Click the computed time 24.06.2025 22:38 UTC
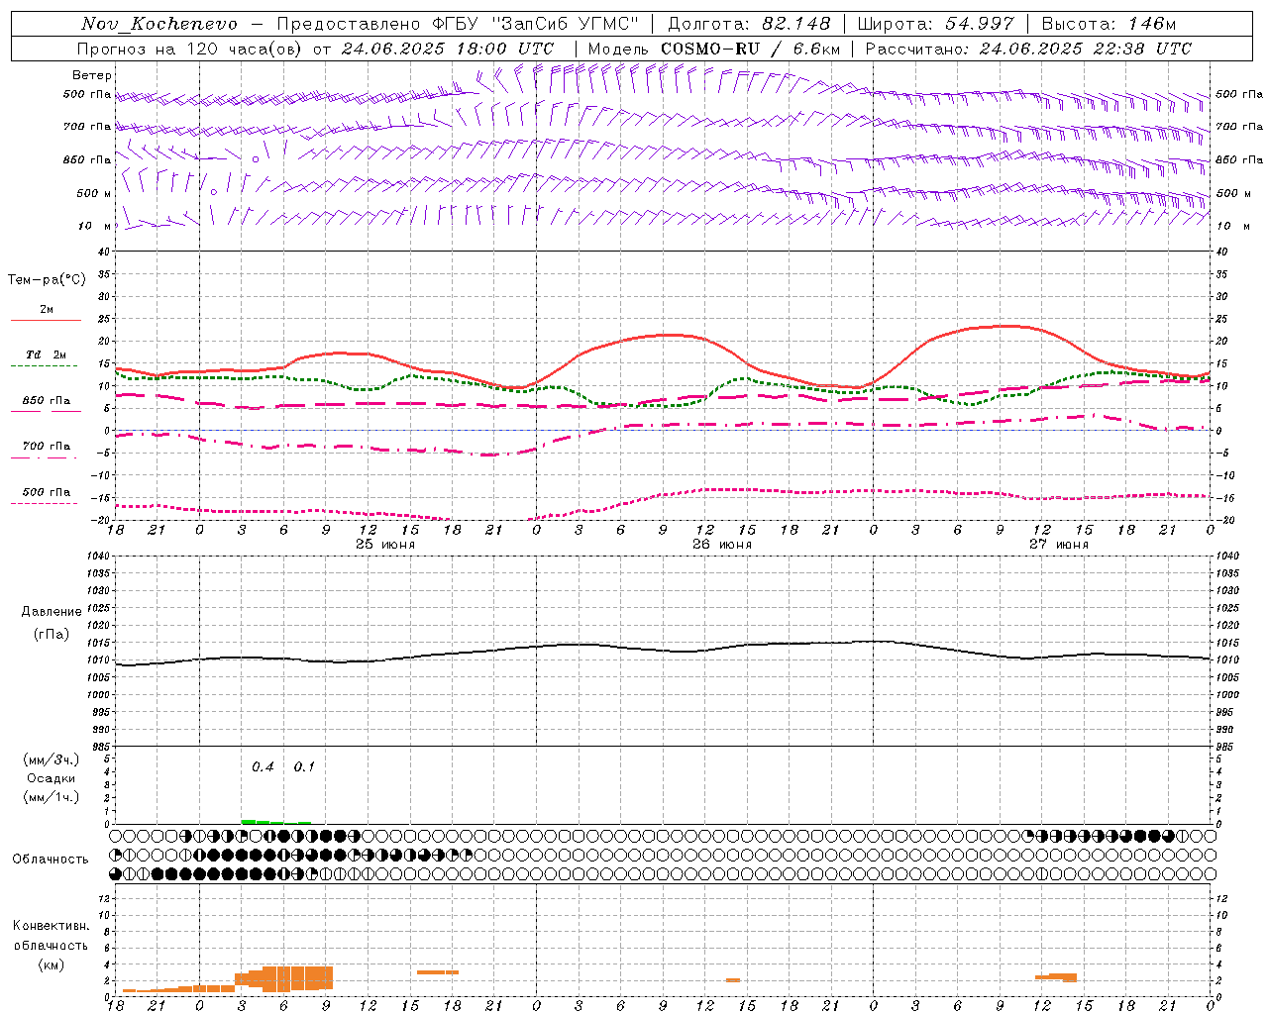Screen dimensions: 1268x1014 [x=1086, y=49]
